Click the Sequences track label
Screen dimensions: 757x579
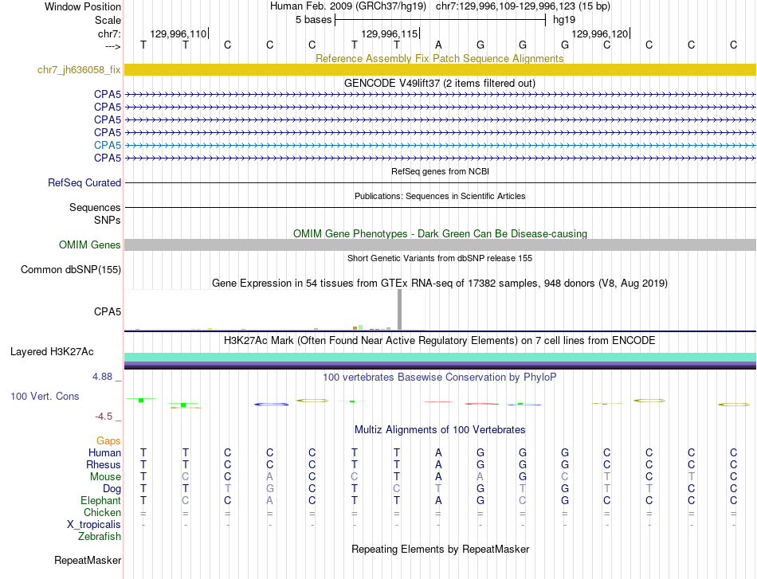[x=95, y=208]
